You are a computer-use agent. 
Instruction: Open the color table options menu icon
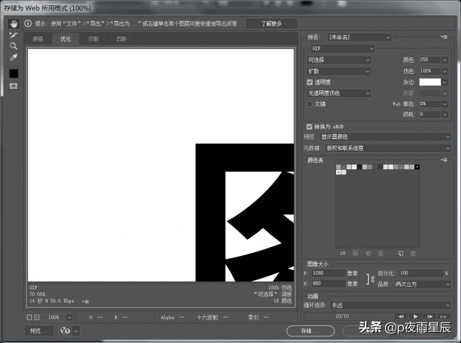click(x=444, y=160)
